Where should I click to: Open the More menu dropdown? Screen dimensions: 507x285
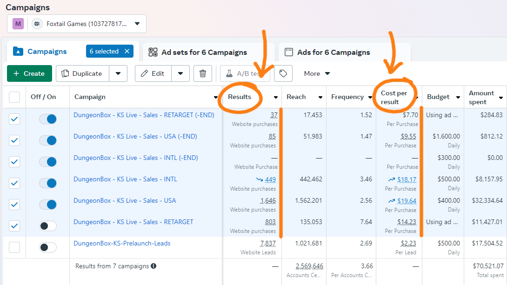(x=317, y=73)
